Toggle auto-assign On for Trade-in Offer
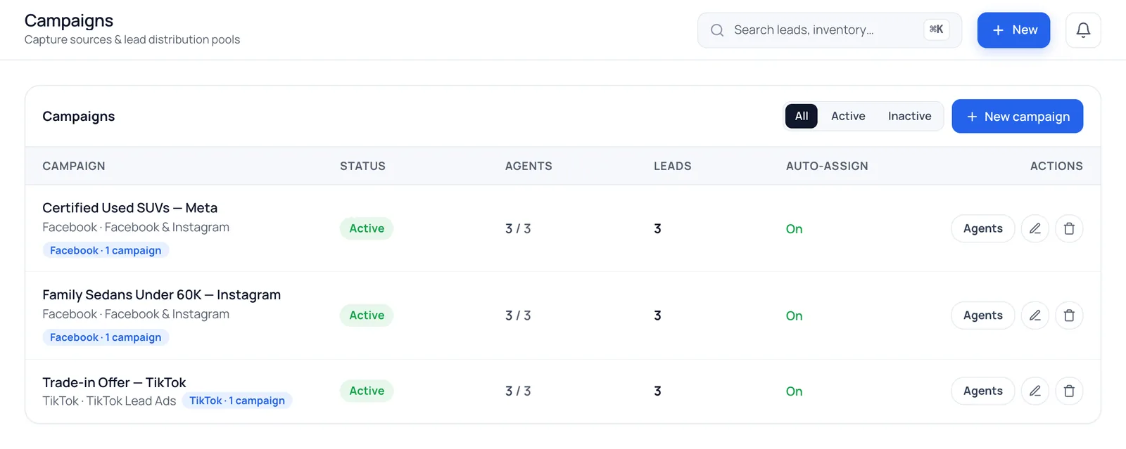Screen dimensions: 1126x449 coord(794,391)
